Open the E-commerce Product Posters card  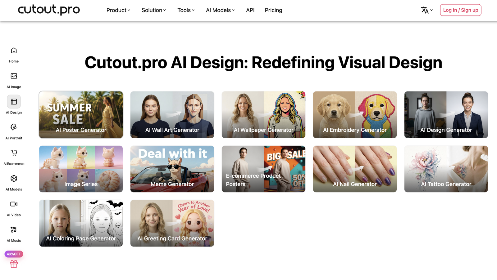(263, 169)
